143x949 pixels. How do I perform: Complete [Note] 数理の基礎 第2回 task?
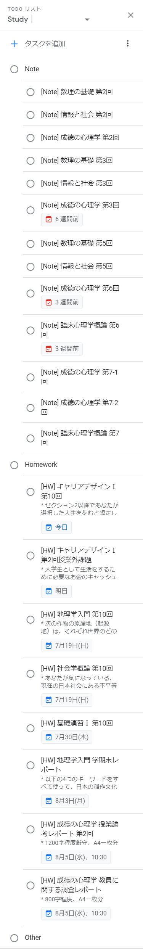coord(31,92)
